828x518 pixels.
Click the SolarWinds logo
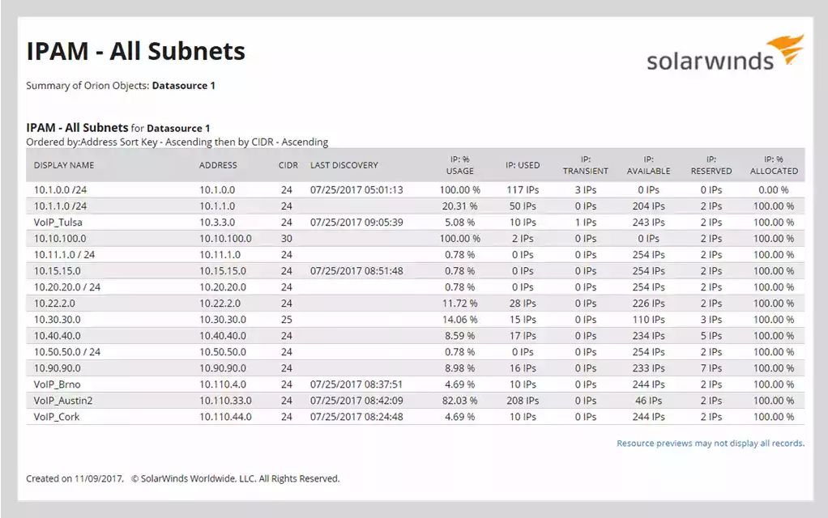[x=726, y=53]
